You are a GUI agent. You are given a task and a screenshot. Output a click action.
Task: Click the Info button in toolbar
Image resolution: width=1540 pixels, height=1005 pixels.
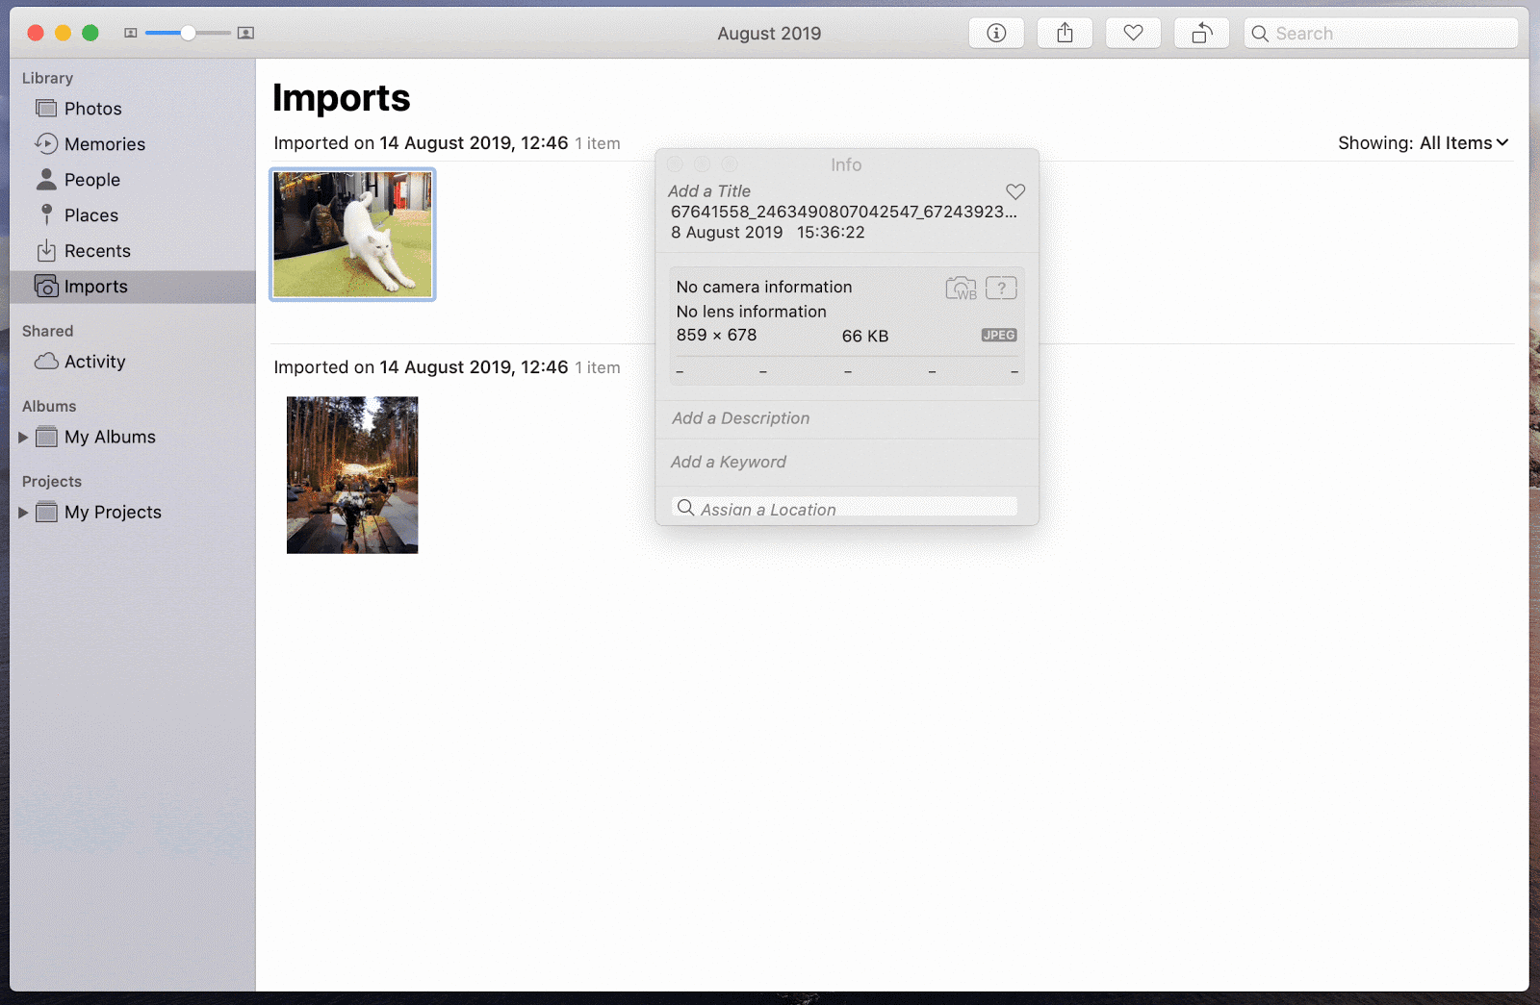pos(996,34)
